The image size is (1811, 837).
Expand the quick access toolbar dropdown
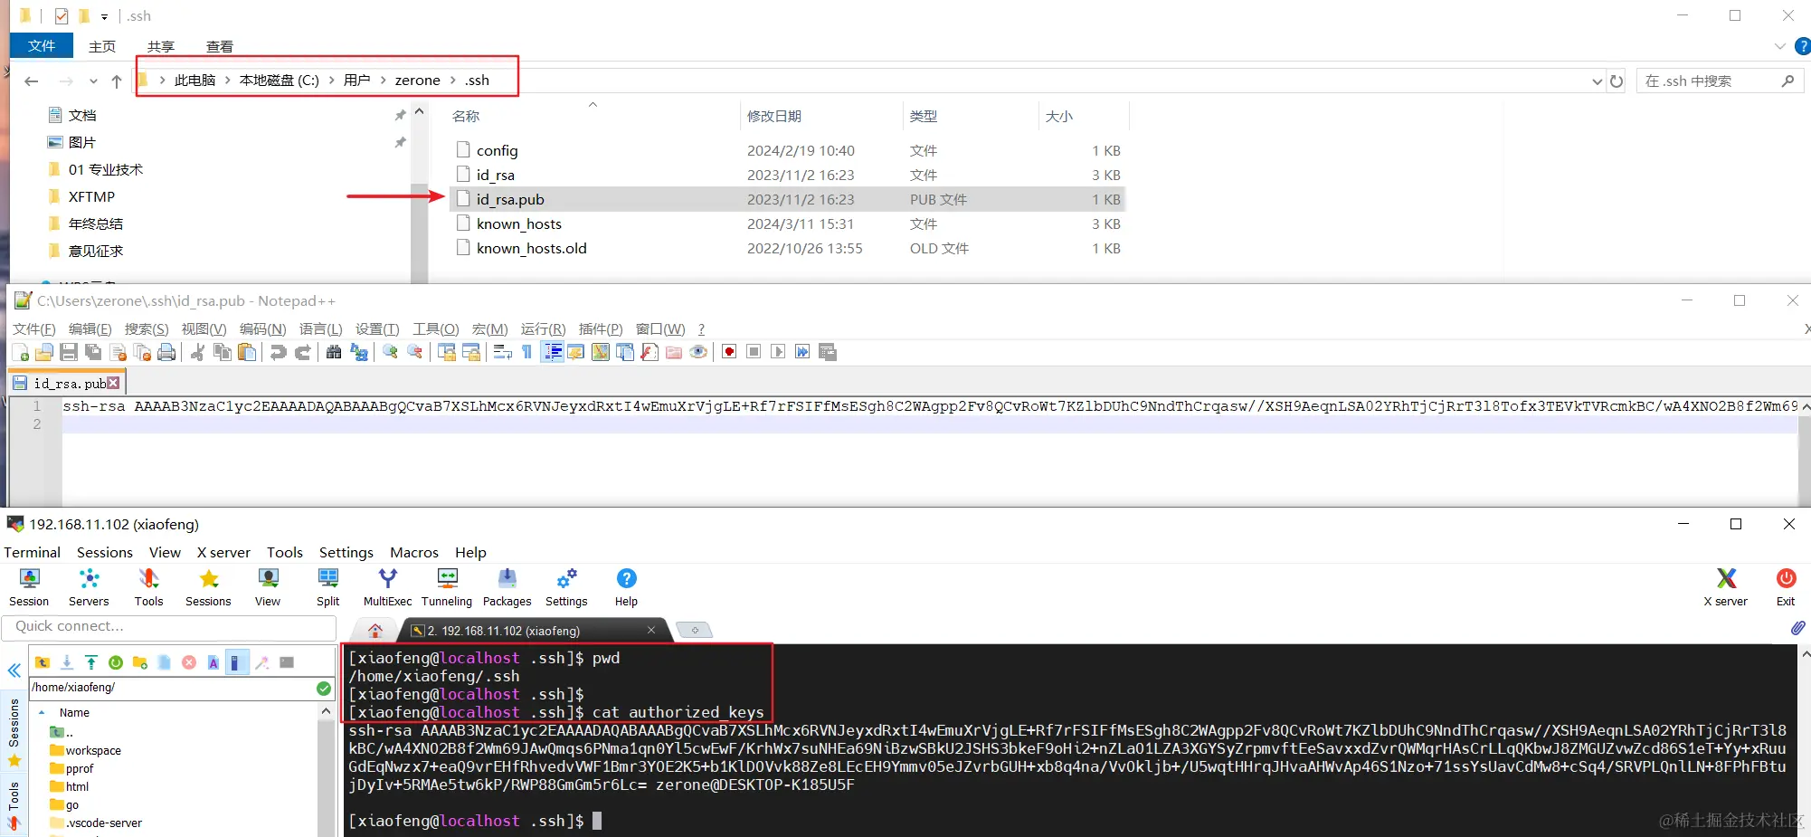104,16
